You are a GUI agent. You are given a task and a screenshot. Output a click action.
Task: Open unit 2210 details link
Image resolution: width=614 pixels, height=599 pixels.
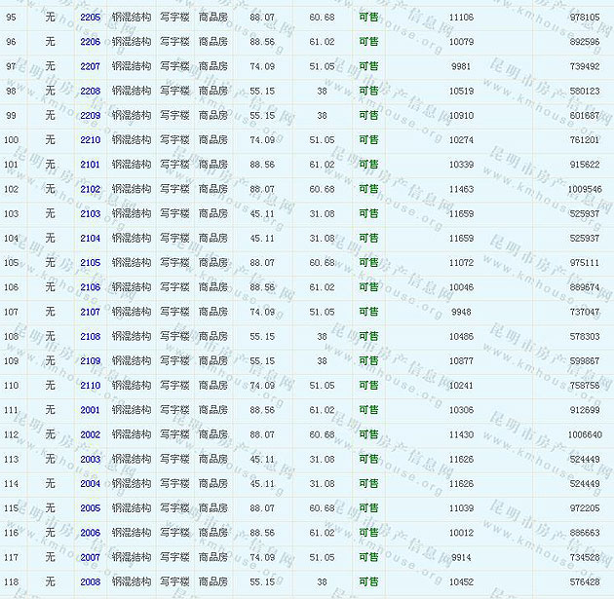pos(90,140)
